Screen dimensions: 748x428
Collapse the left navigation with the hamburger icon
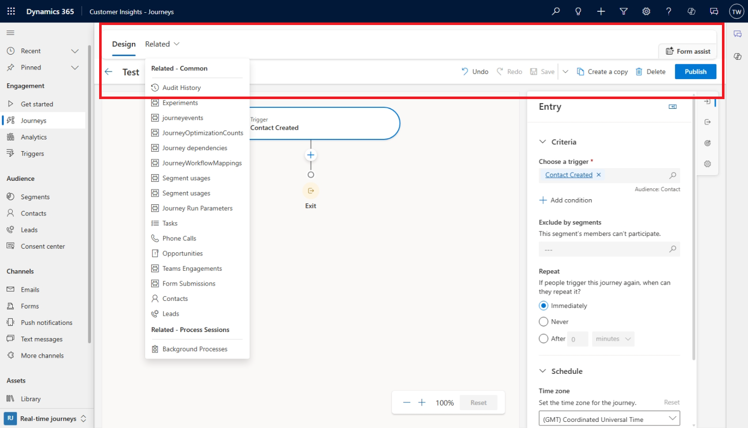pyautogui.click(x=10, y=33)
